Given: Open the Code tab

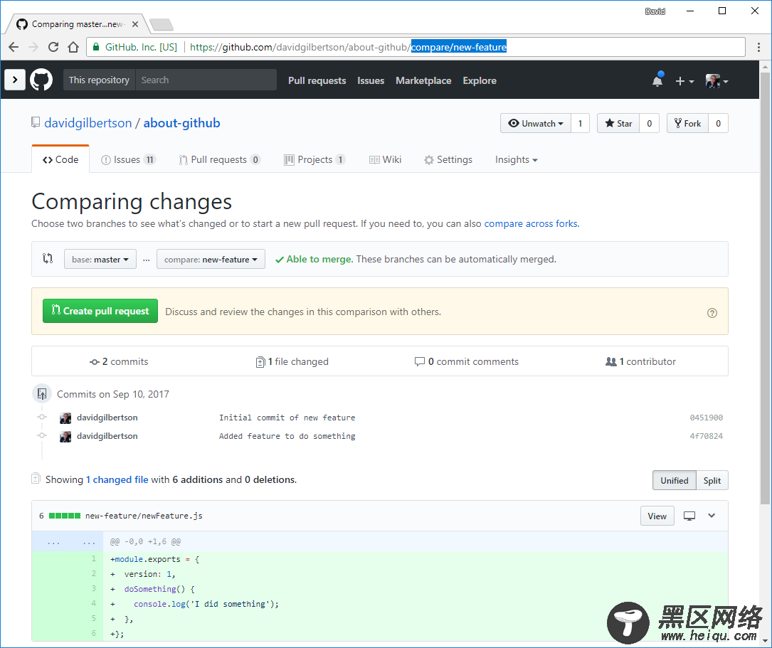Looking at the screenshot, I should coord(60,159).
